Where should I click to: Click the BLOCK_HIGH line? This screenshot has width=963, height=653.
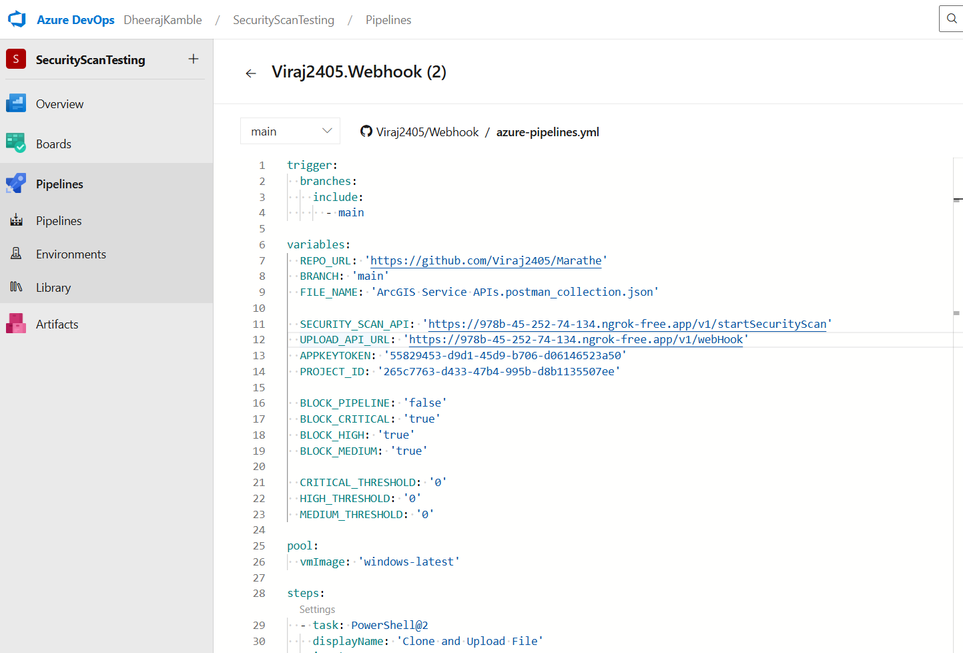(357, 435)
